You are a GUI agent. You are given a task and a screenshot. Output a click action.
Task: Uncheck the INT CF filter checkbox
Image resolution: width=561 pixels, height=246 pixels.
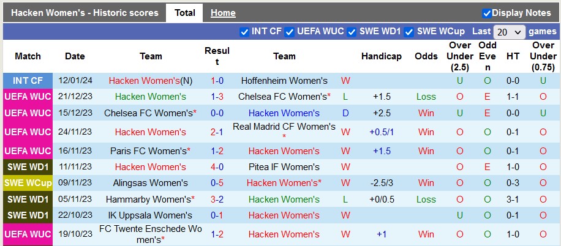(244, 32)
